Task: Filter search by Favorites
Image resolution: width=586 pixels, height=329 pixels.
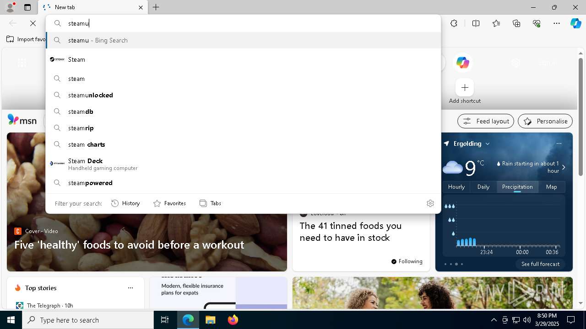Action: tap(169, 203)
